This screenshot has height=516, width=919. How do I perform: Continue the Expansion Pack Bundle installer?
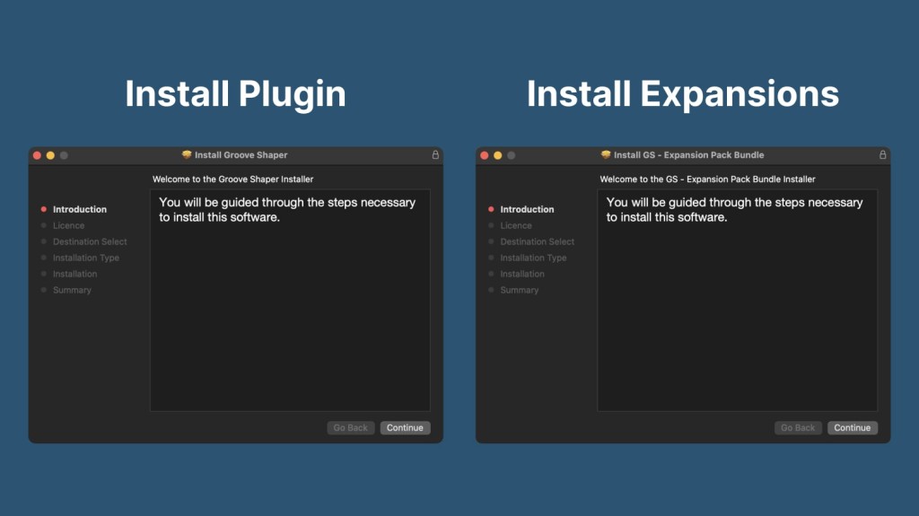click(853, 427)
